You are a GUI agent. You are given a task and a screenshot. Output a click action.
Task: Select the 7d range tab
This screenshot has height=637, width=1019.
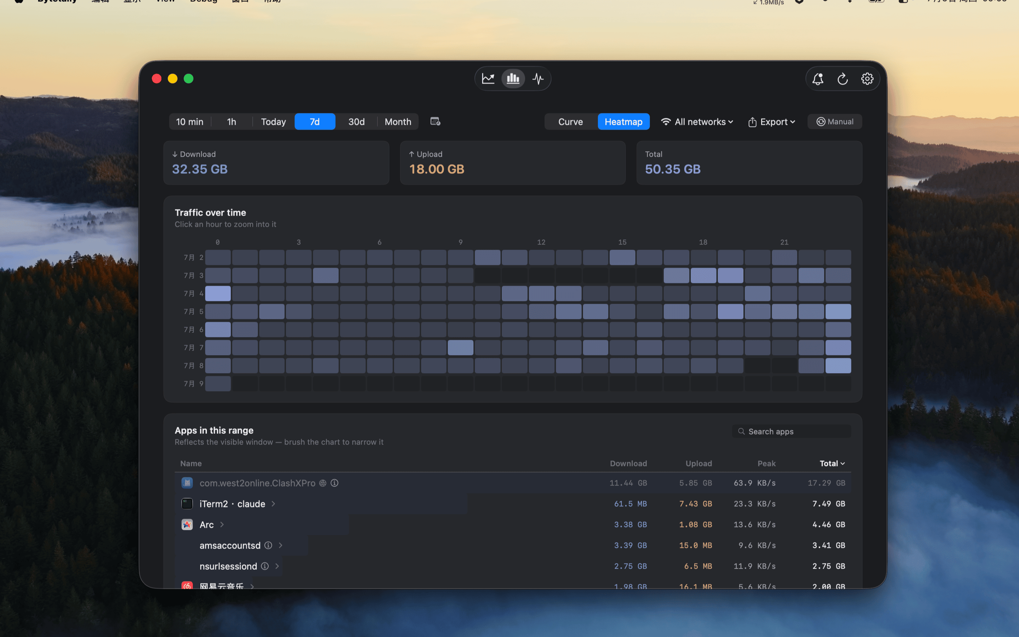click(315, 122)
